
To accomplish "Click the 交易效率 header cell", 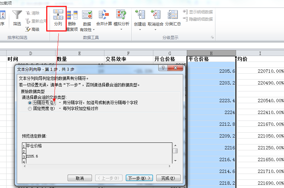I will 129,59.
